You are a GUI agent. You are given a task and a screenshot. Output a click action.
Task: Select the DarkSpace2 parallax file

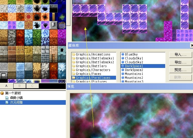(x=143, y=70)
